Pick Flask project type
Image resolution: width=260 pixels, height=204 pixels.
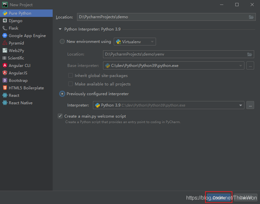coord(26,28)
